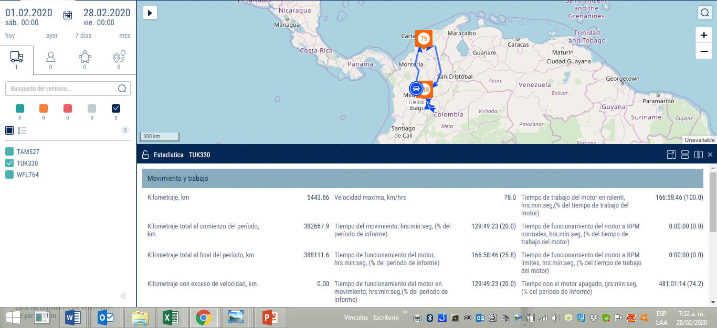Toggle the select-all square above vehicle list
This screenshot has height=328, width=717.
pos(9,130)
